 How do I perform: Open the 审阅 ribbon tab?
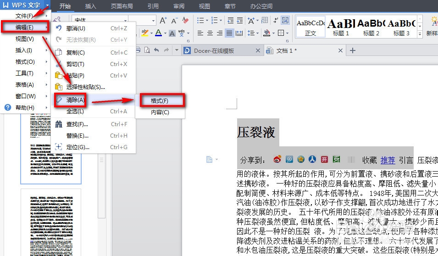click(179, 6)
